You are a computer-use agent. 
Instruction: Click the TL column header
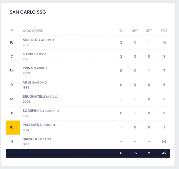[121, 31]
